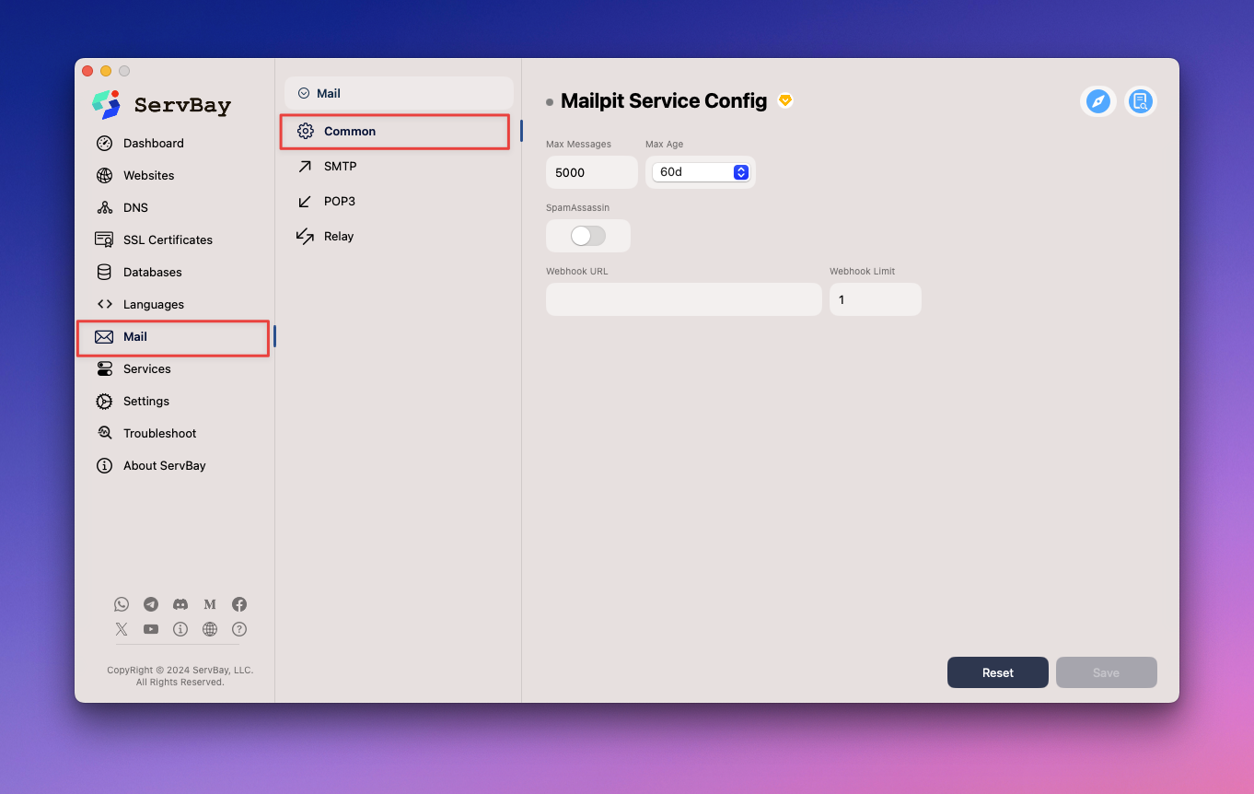Click the Webhook URL input field
The image size is (1254, 794).
click(684, 299)
